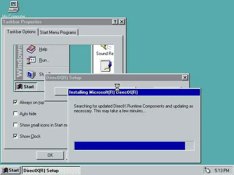Click the Help label in preview menu
Screen dimensions: 234x175
coord(43,49)
